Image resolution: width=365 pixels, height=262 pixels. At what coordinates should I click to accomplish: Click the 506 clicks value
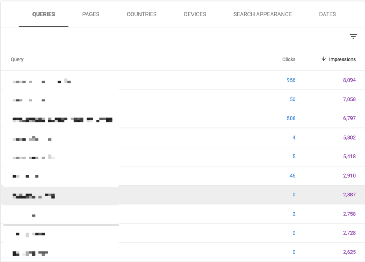(291, 118)
